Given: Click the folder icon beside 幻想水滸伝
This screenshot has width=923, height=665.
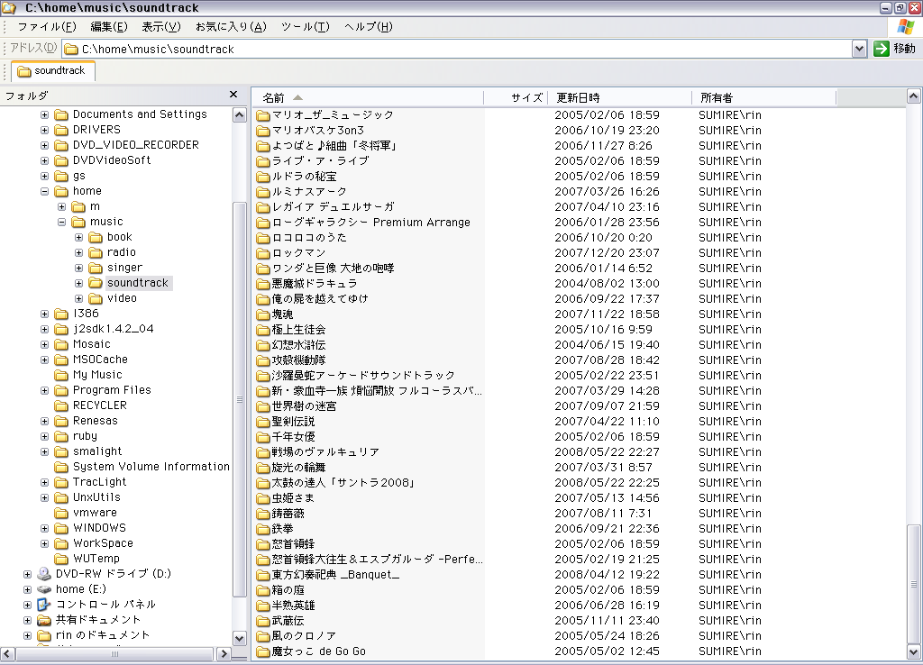Looking at the screenshot, I should tap(263, 345).
